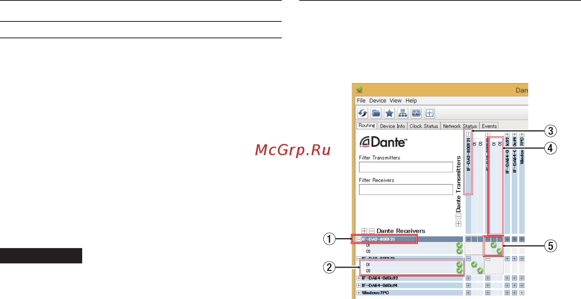
Task: Toggle matrix subscription for IF-DA2-800121 receiver channel 02
Action: (x=500, y=251)
